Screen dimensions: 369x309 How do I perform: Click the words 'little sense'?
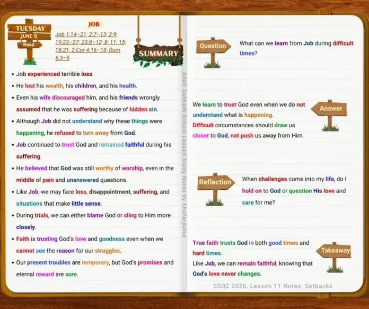86,204
